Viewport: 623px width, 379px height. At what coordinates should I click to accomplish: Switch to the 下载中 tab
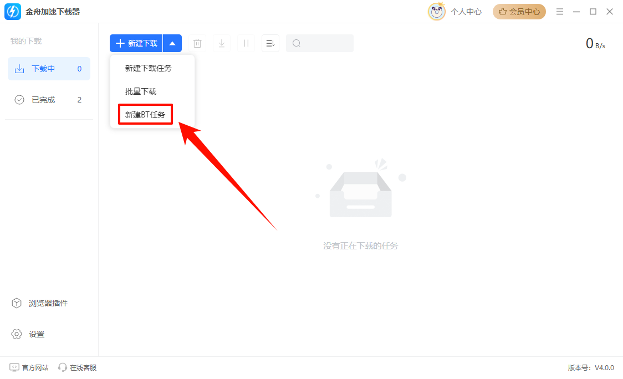49,69
